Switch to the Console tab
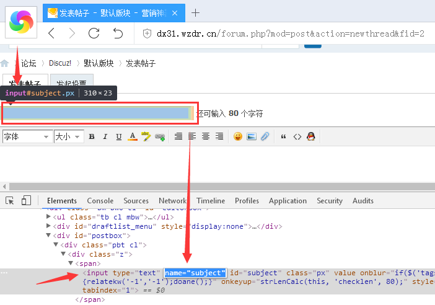 pyautogui.click(x=100, y=201)
